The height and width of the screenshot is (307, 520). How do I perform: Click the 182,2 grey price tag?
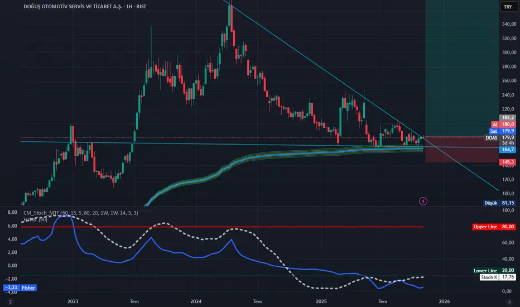[508, 118]
